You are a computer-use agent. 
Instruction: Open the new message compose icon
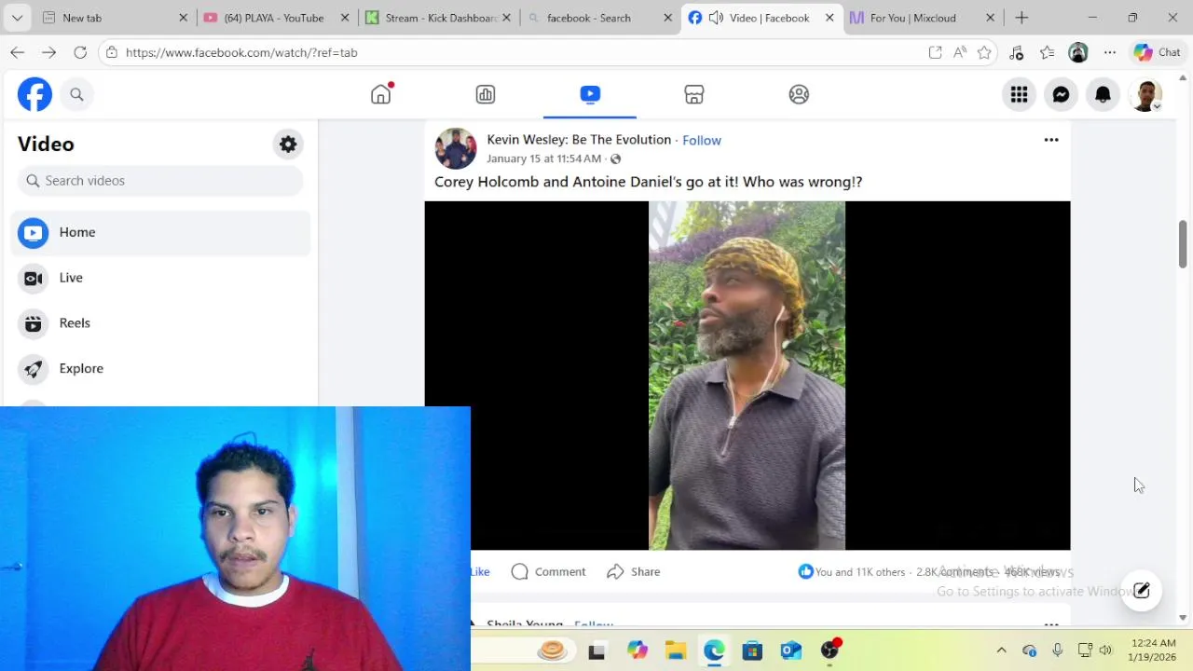(1141, 590)
